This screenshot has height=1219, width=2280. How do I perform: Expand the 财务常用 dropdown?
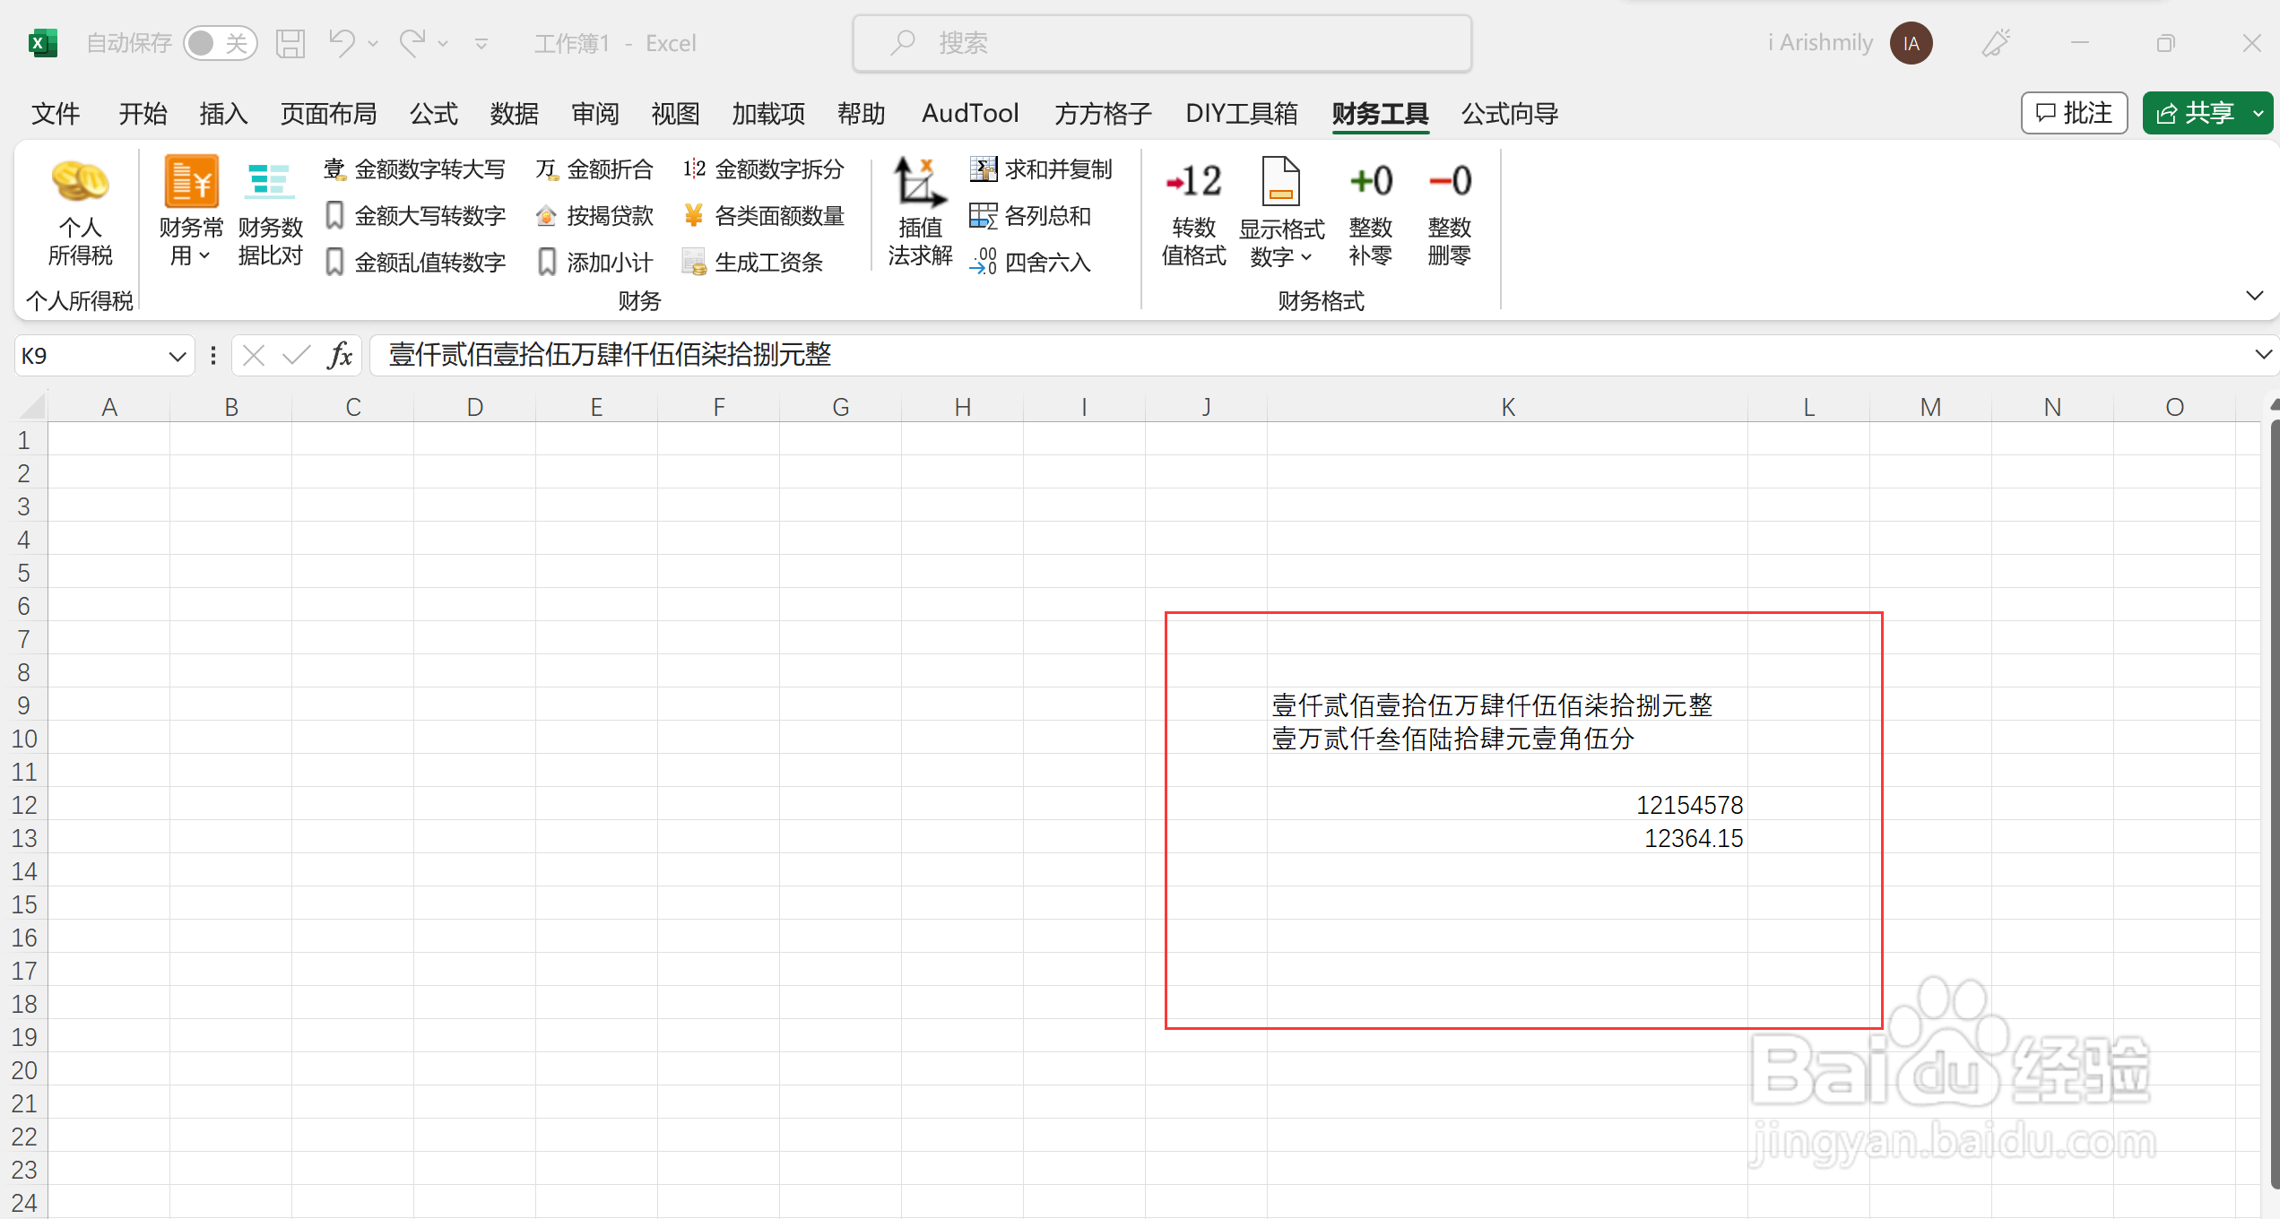[191, 242]
